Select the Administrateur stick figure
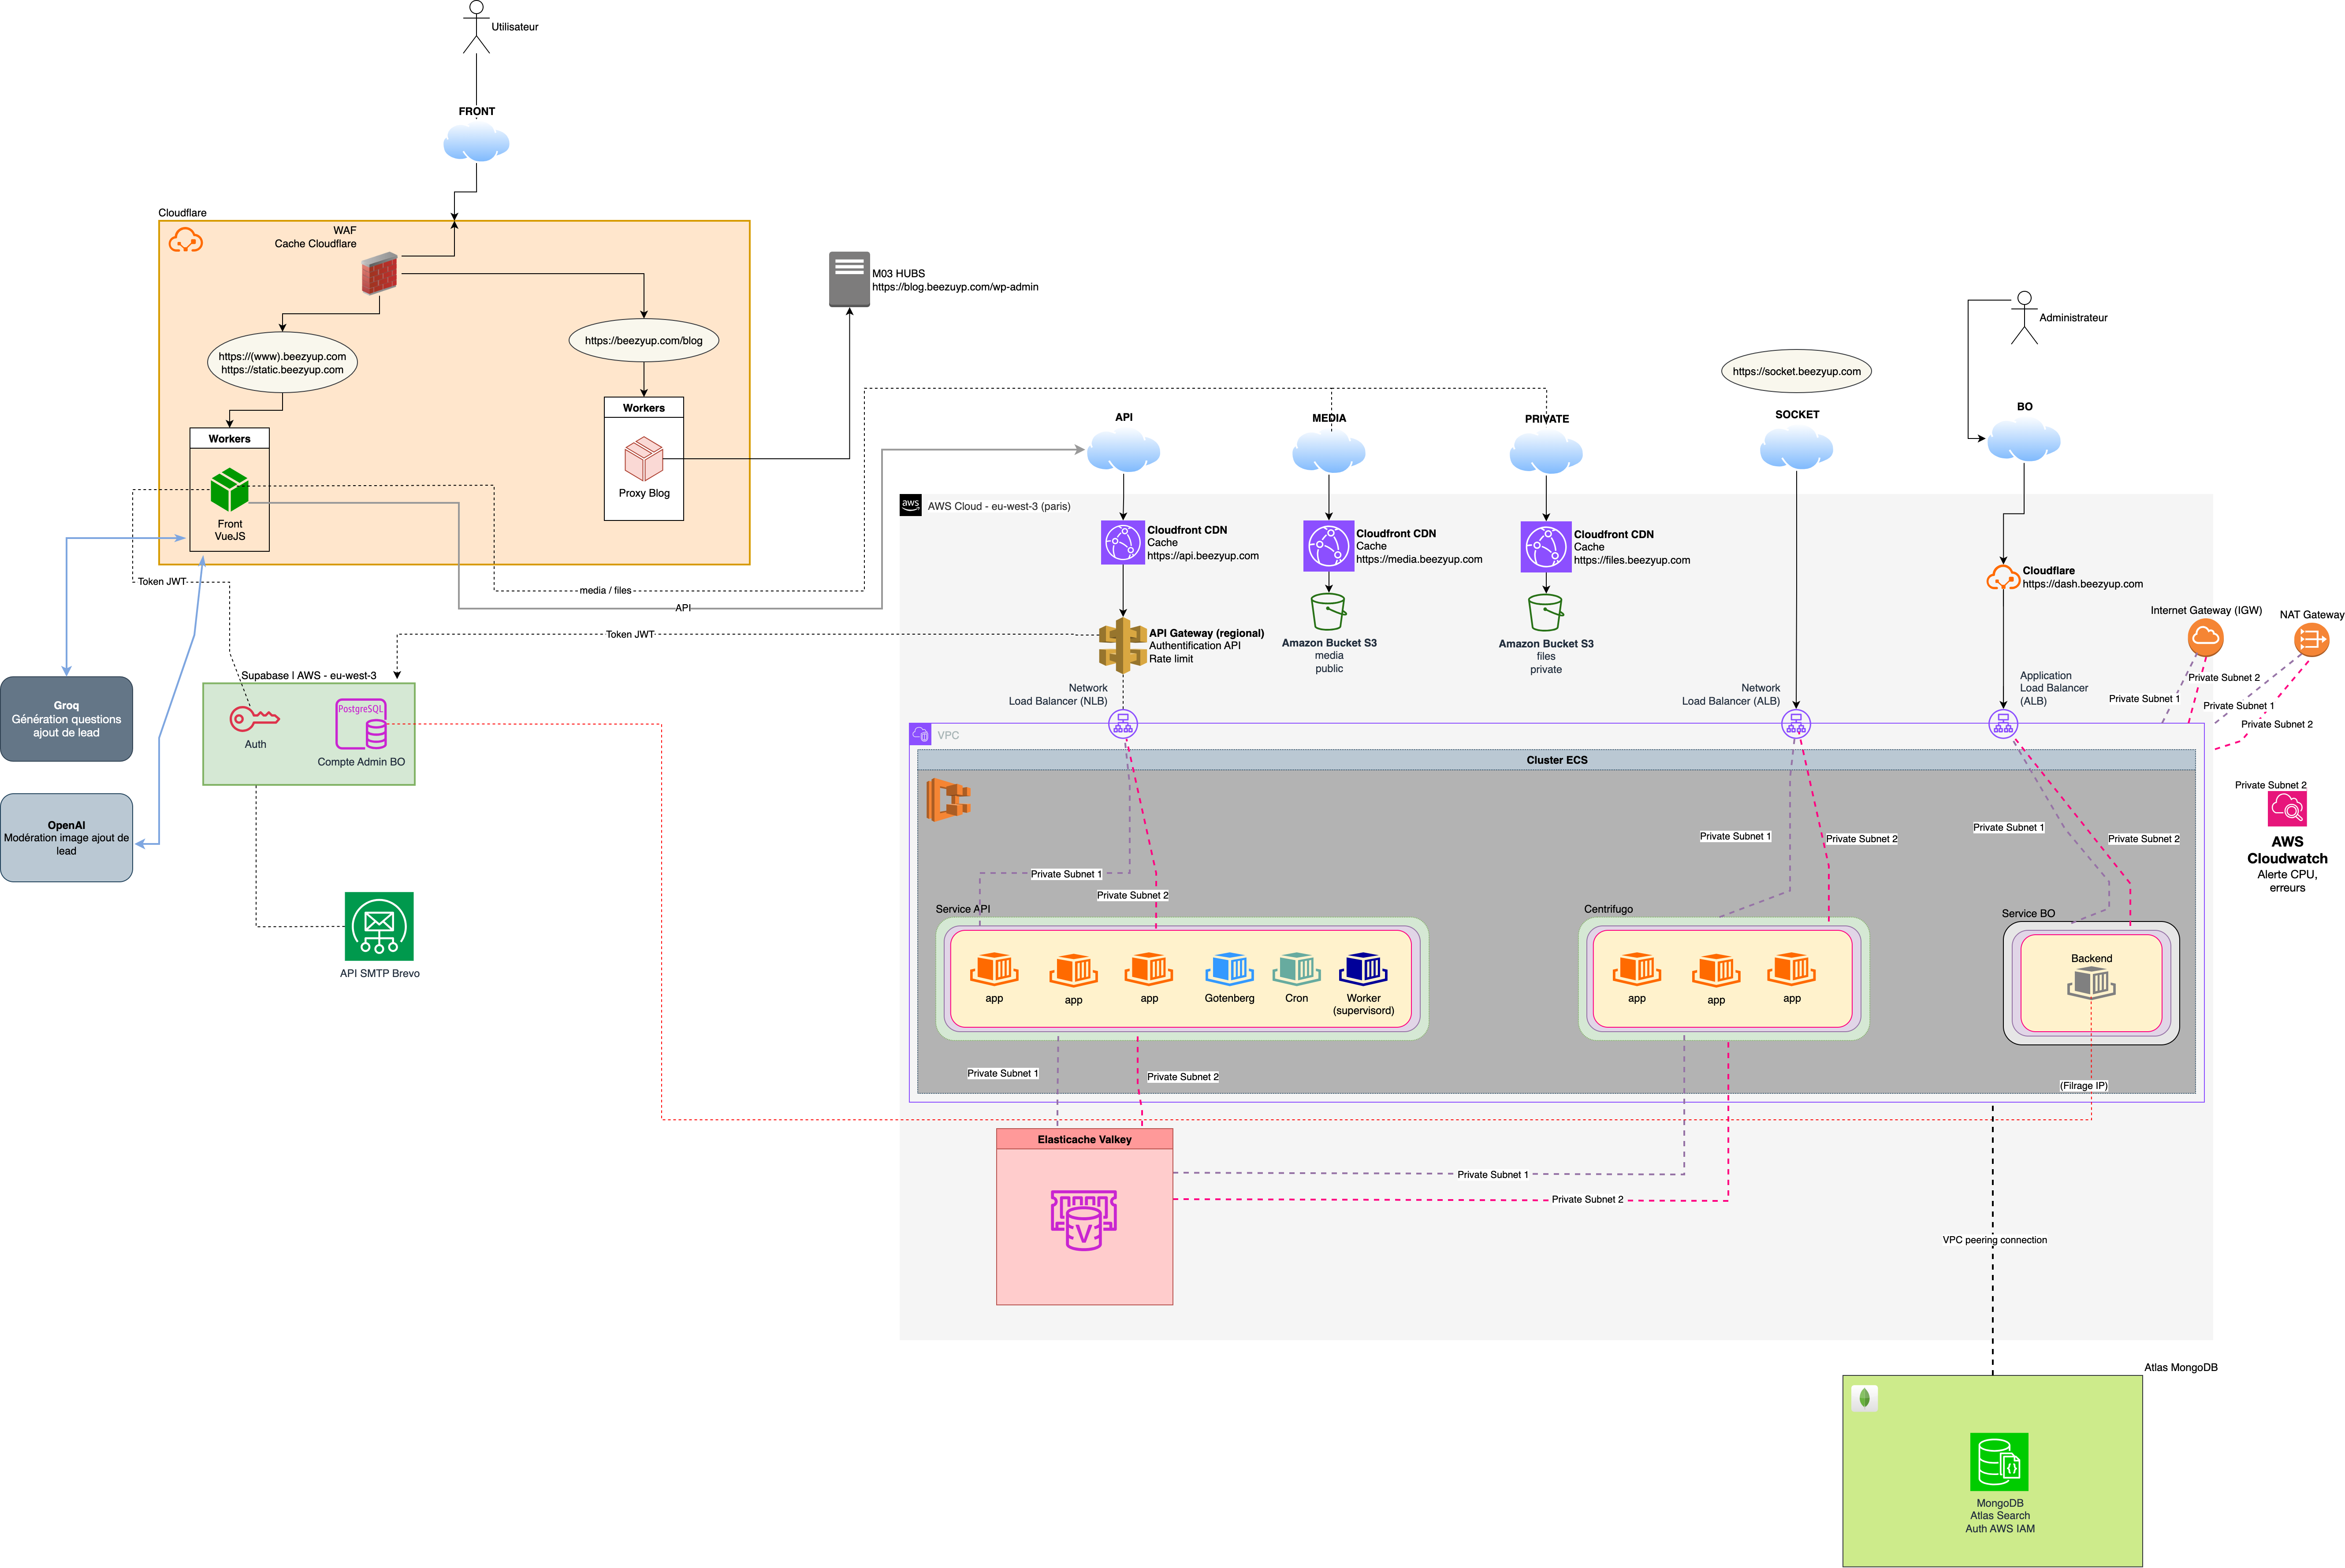Viewport: 2345px width, 1568px height. coord(2024,318)
